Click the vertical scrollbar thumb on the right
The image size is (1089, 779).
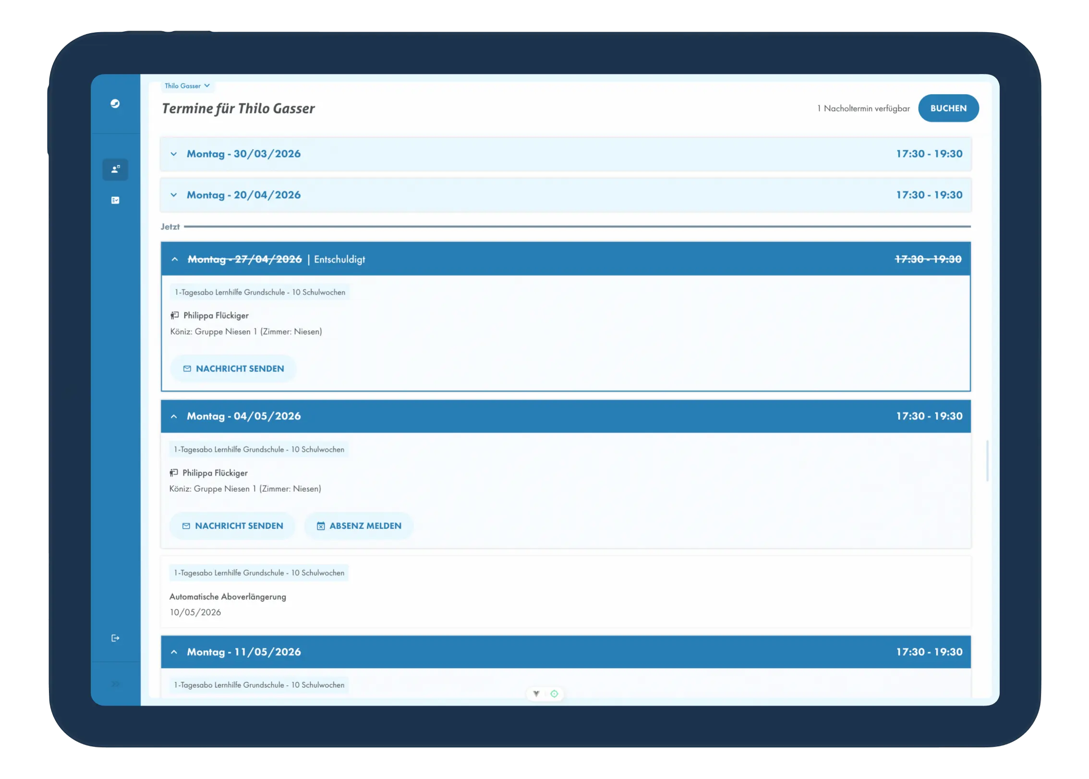(x=987, y=460)
